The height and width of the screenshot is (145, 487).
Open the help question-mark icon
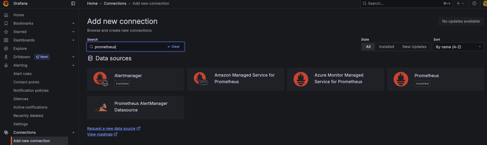click(474, 3)
